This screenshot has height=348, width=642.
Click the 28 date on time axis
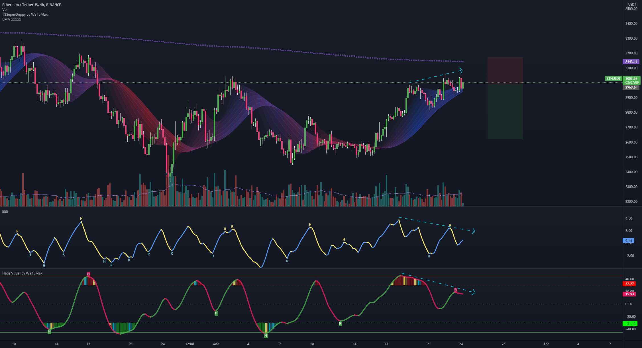click(504, 344)
